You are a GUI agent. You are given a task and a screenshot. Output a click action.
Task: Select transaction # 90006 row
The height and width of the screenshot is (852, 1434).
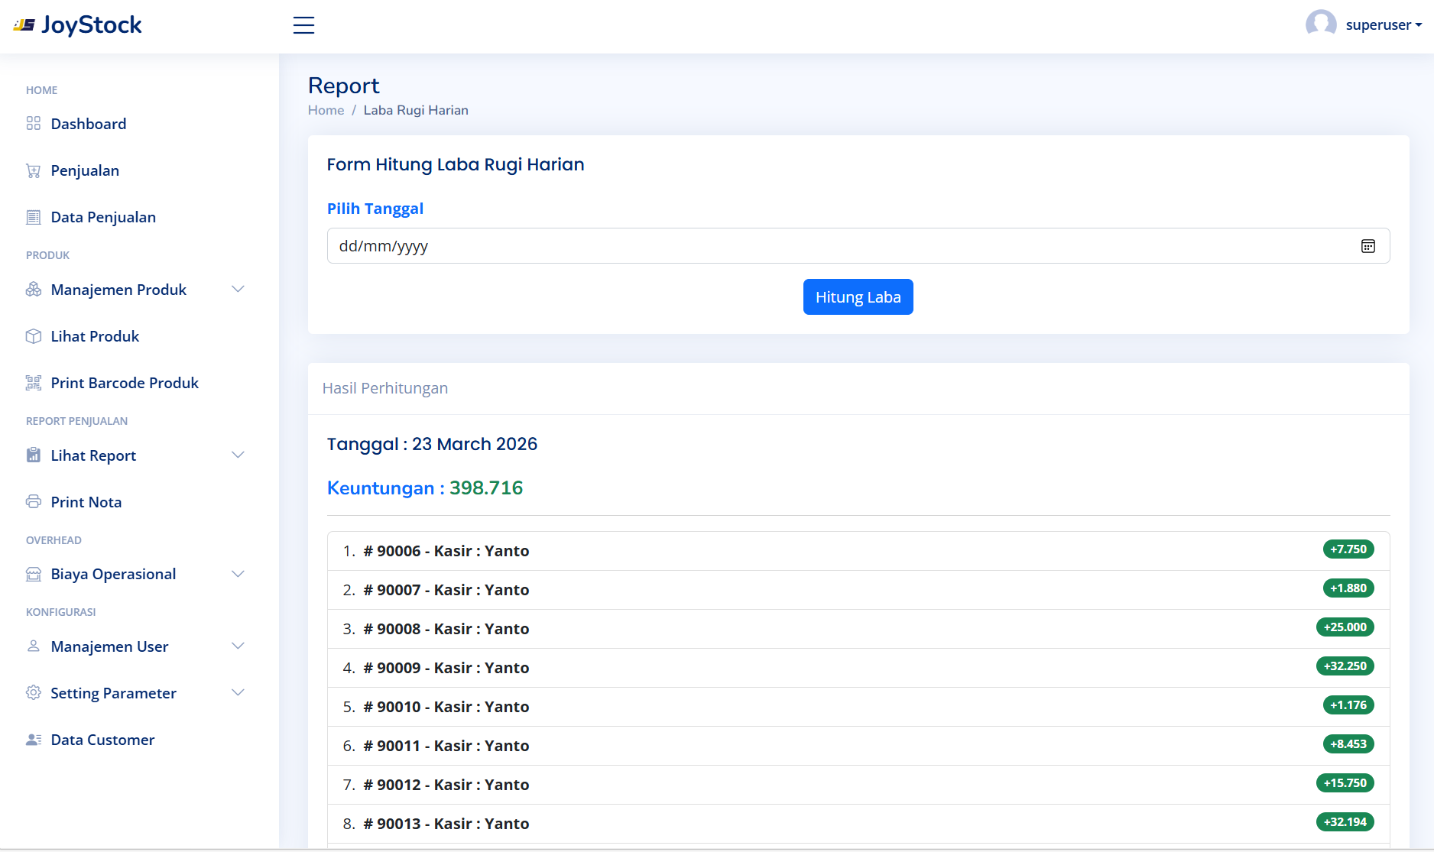858,551
